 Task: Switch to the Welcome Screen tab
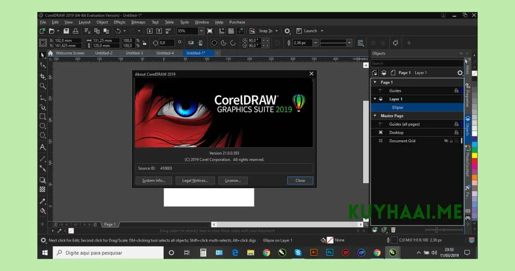(70, 53)
